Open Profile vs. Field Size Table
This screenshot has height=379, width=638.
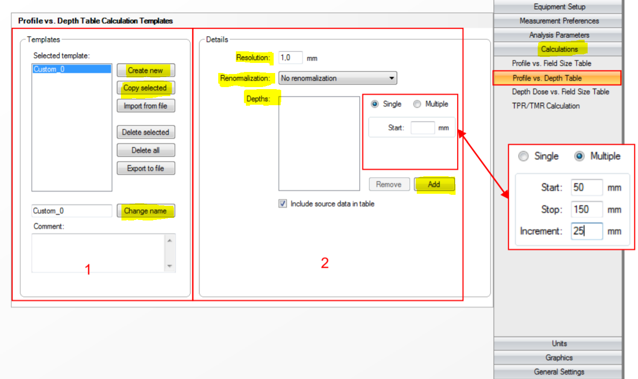(x=551, y=63)
